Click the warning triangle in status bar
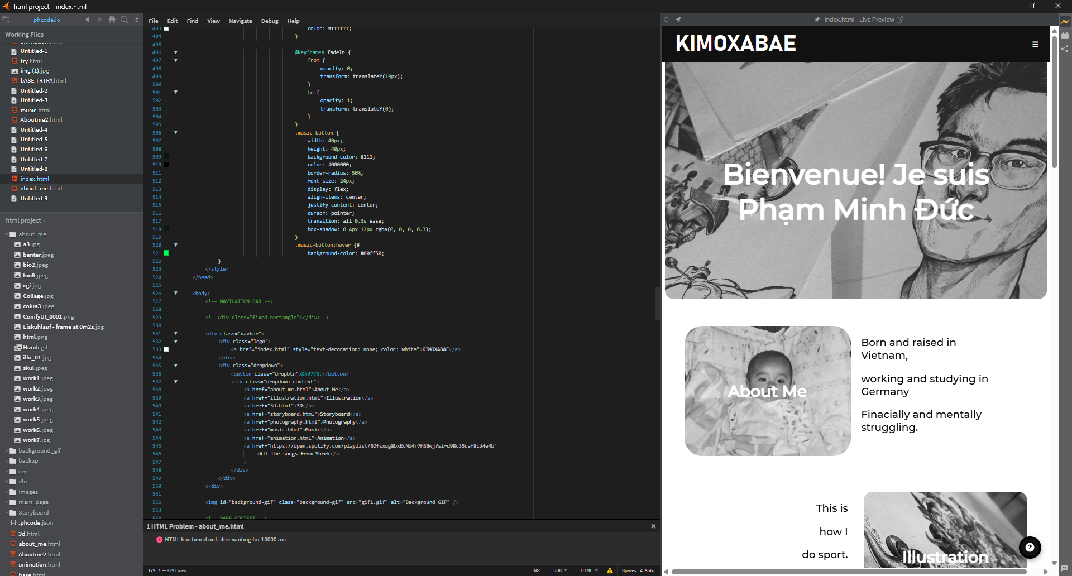The width and height of the screenshot is (1072, 576). point(610,570)
